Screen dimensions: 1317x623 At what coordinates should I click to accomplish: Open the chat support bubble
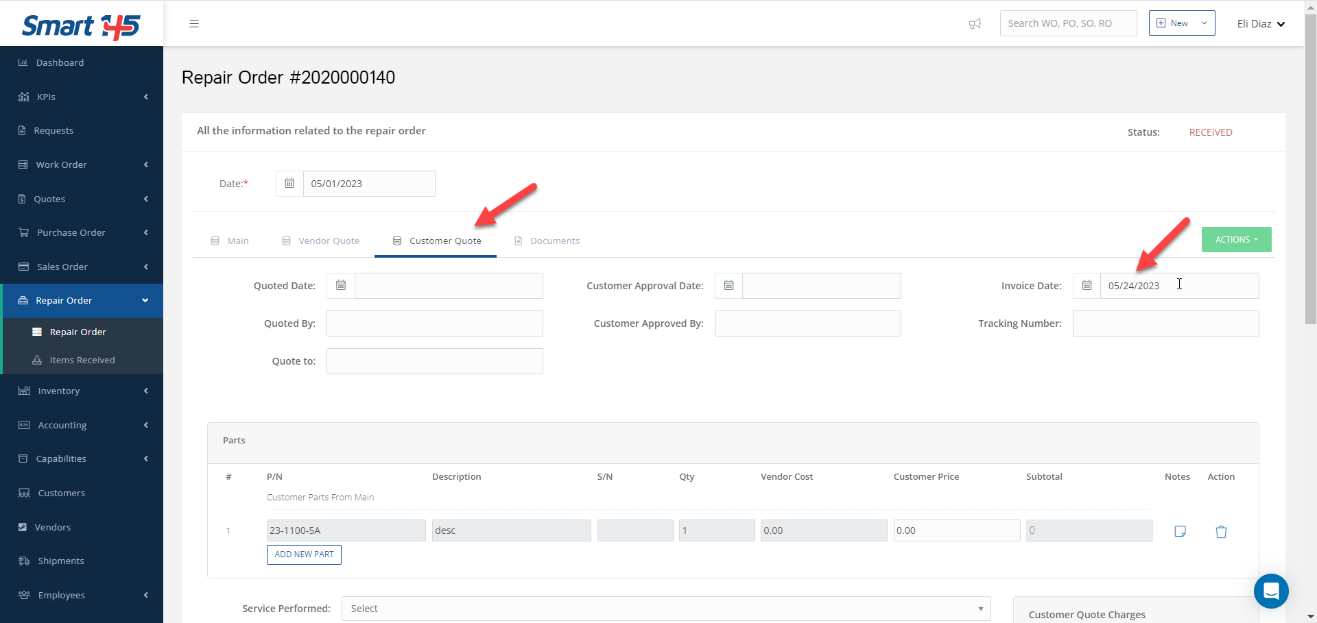tap(1270, 590)
